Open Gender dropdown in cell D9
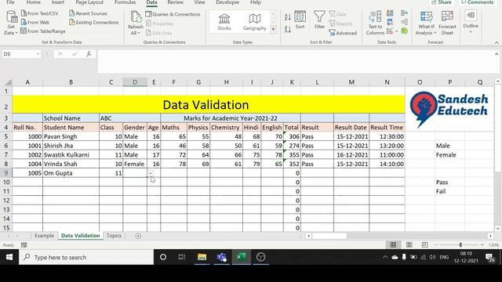 coord(151,173)
